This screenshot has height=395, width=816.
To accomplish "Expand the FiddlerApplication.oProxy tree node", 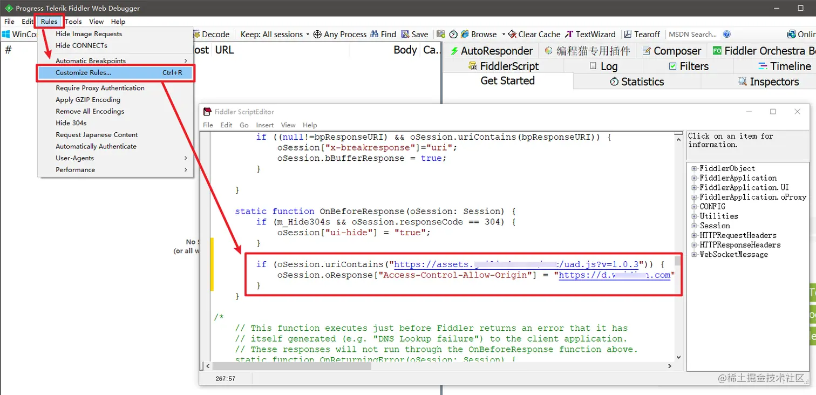I will [x=694, y=197].
